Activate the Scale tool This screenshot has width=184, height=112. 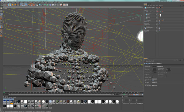coord(12,5)
